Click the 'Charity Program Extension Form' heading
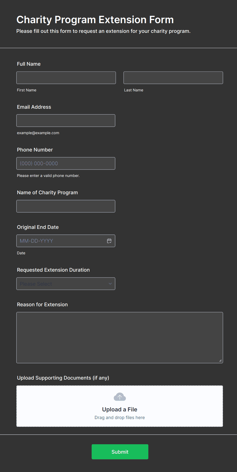The height and width of the screenshot is (472, 237). click(95, 20)
